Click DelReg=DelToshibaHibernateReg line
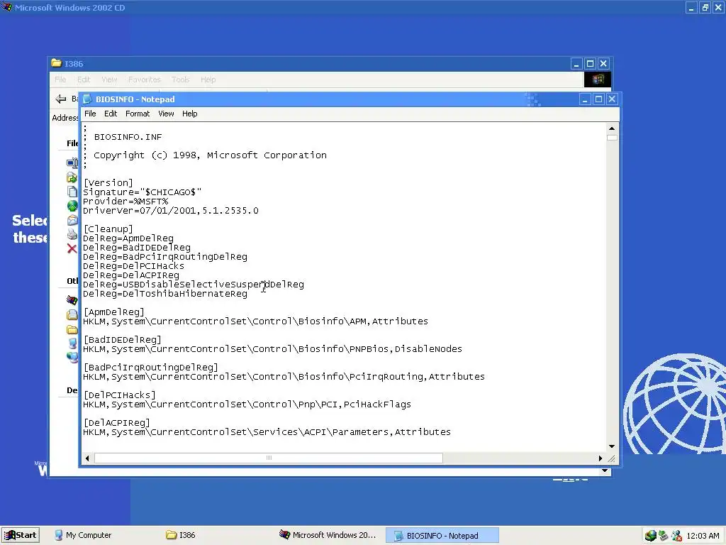Screen dimensions: 726x545 [165, 294]
